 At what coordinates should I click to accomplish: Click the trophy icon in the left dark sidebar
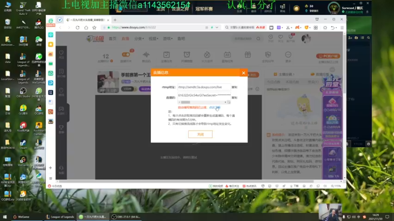61,128
